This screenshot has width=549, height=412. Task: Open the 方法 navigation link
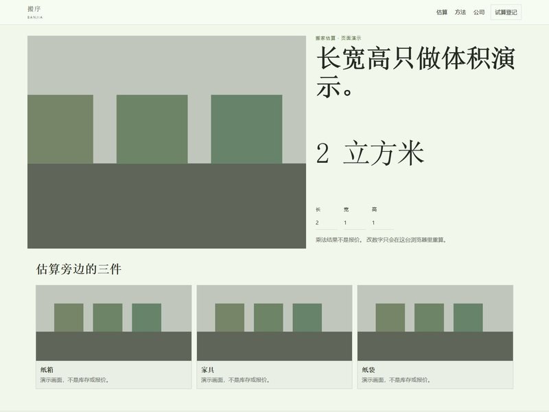460,12
